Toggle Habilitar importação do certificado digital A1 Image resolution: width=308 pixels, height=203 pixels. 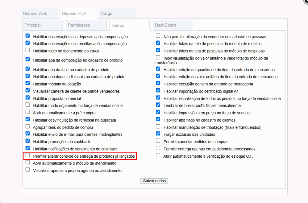[158, 90]
